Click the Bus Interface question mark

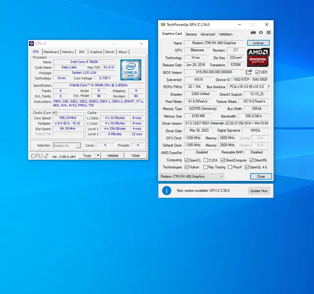[x=268, y=87]
